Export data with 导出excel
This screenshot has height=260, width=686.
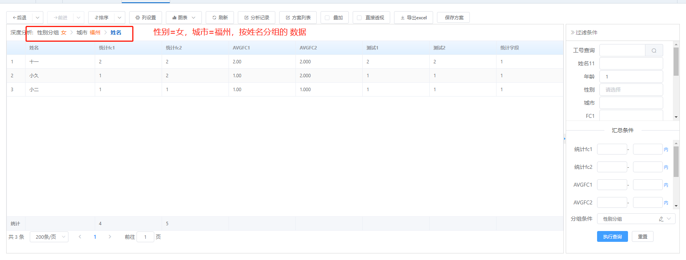coord(413,18)
